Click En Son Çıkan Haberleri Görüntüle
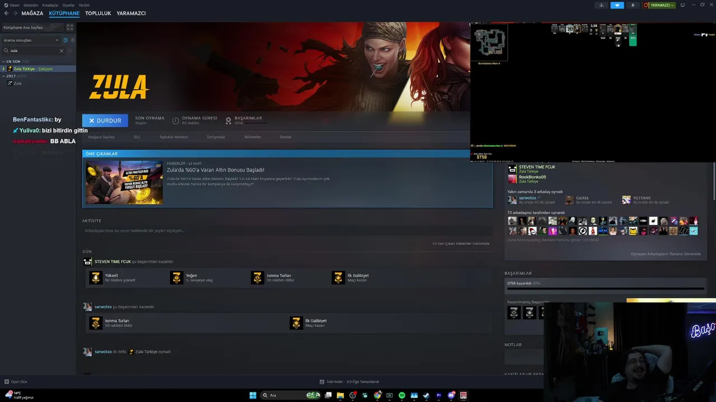This screenshot has height=402, width=716. [x=461, y=243]
